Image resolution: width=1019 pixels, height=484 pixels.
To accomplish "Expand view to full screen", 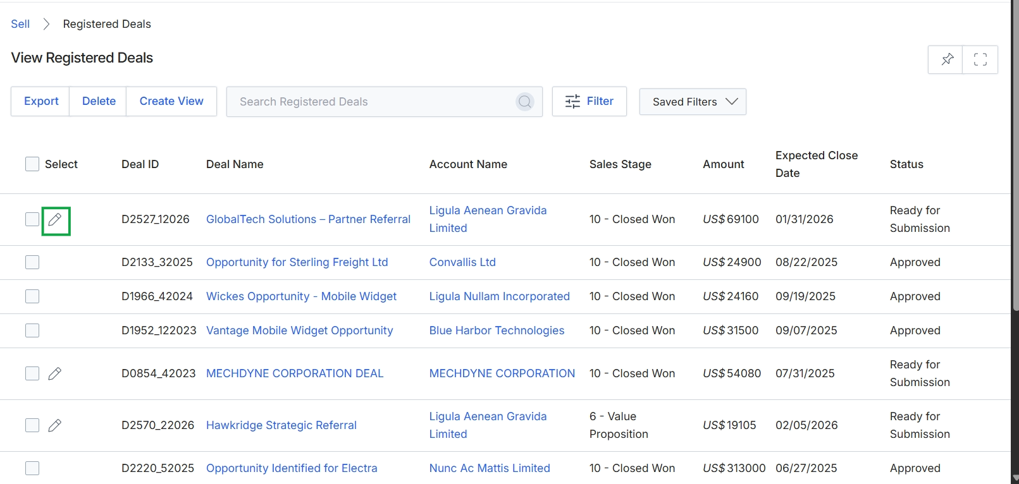I will 980,59.
